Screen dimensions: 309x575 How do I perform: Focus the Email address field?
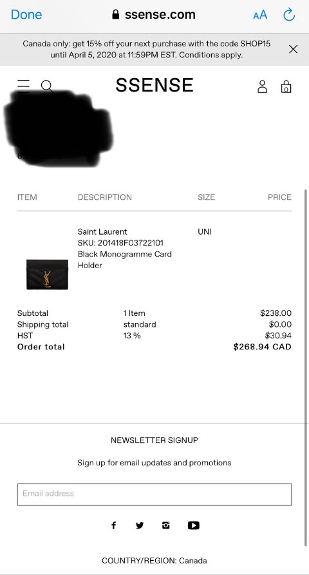(x=154, y=494)
